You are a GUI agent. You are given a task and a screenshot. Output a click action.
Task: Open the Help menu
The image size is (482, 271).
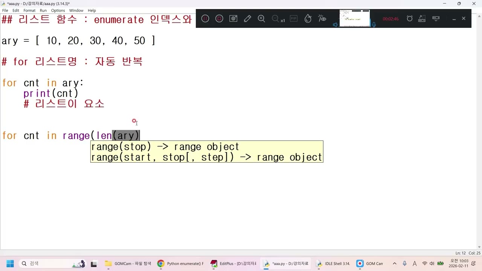(92, 11)
